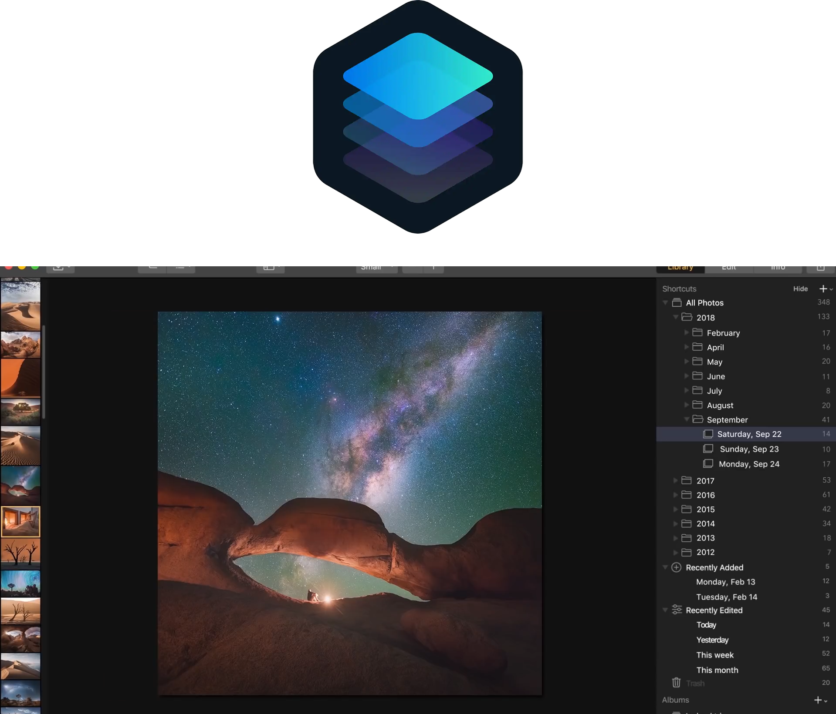Image resolution: width=836 pixels, height=714 pixels.
Task: Select the highlighted abandoned room thumbnail
Action: pyautogui.click(x=20, y=521)
